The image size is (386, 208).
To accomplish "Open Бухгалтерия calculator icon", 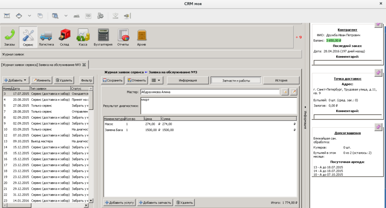I will click(x=103, y=37).
